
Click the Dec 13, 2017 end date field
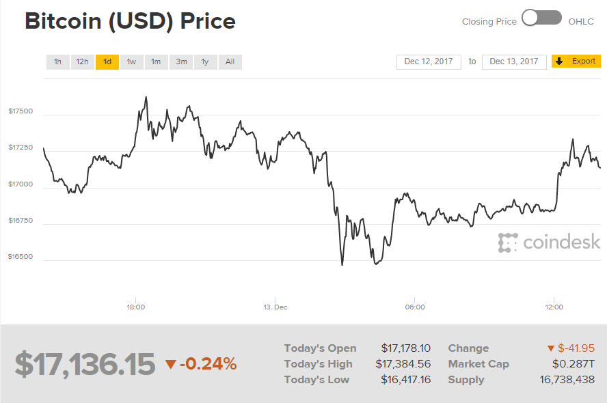pyautogui.click(x=514, y=61)
